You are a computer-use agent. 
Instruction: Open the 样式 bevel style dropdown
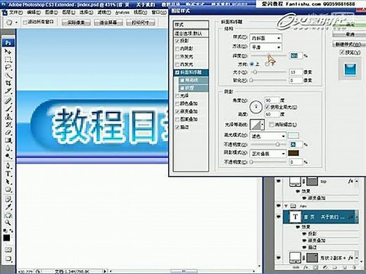pyautogui.click(x=265, y=38)
